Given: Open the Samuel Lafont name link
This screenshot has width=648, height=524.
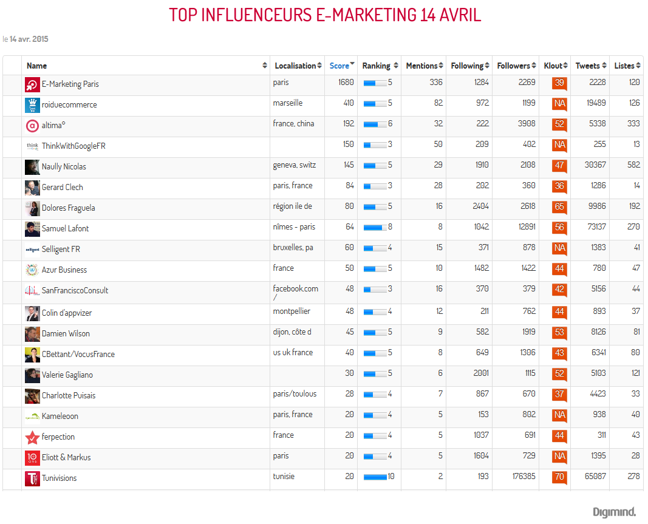Looking at the screenshot, I should [x=66, y=228].
